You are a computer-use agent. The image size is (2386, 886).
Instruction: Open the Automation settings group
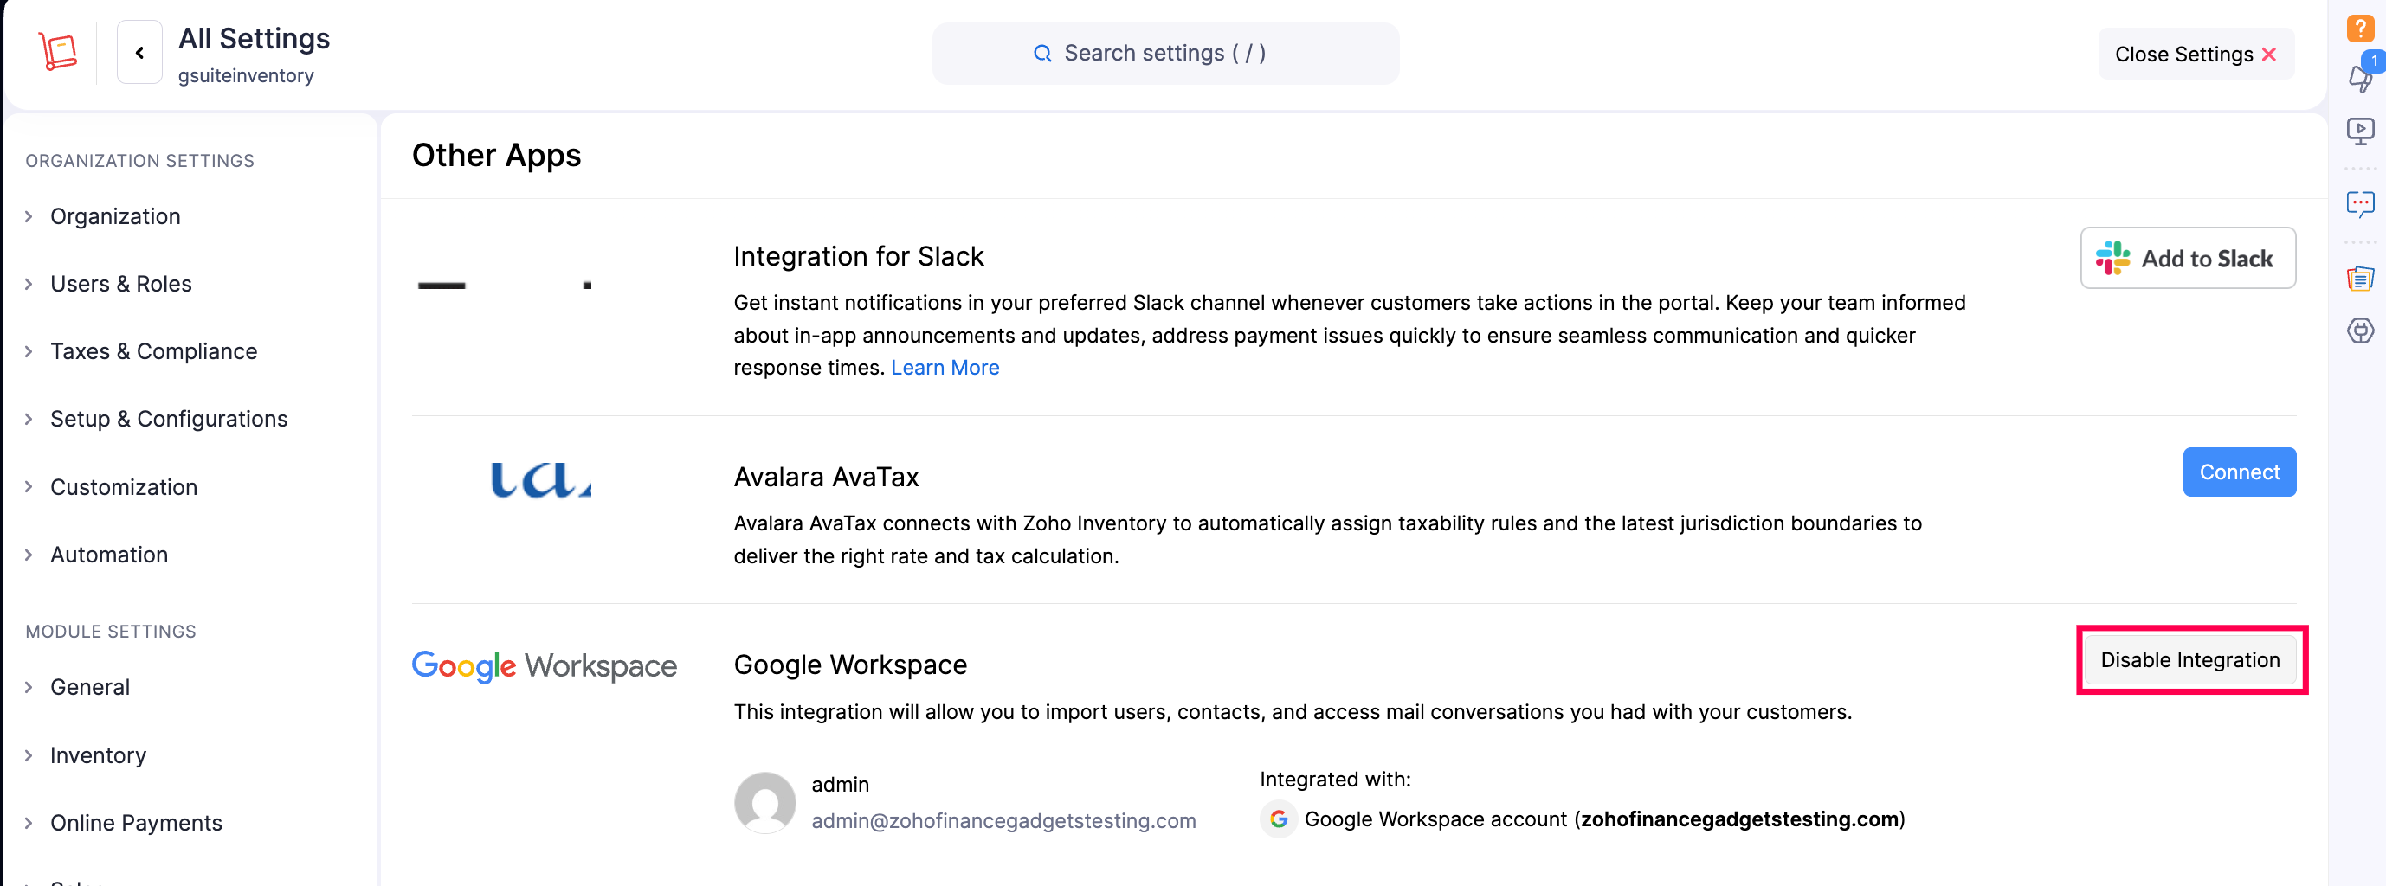pyautogui.click(x=108, y=555)
